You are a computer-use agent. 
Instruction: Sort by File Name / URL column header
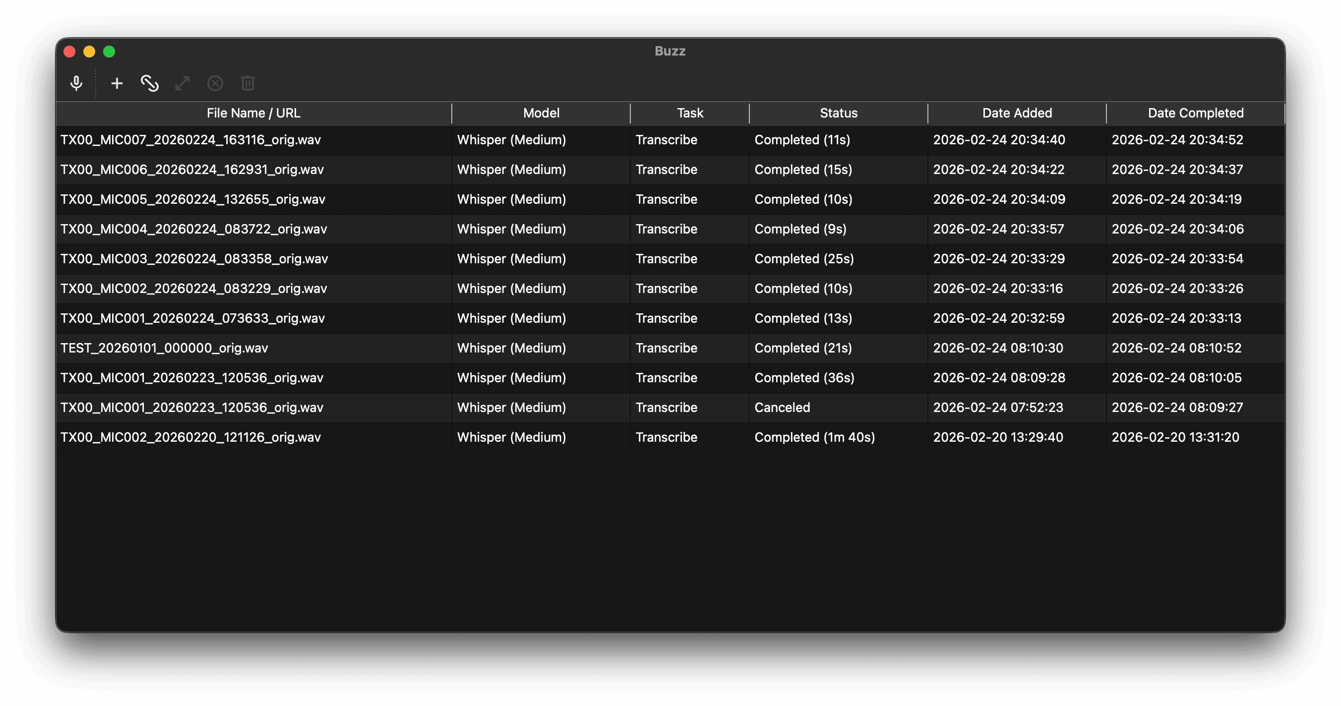pos(253,113)
